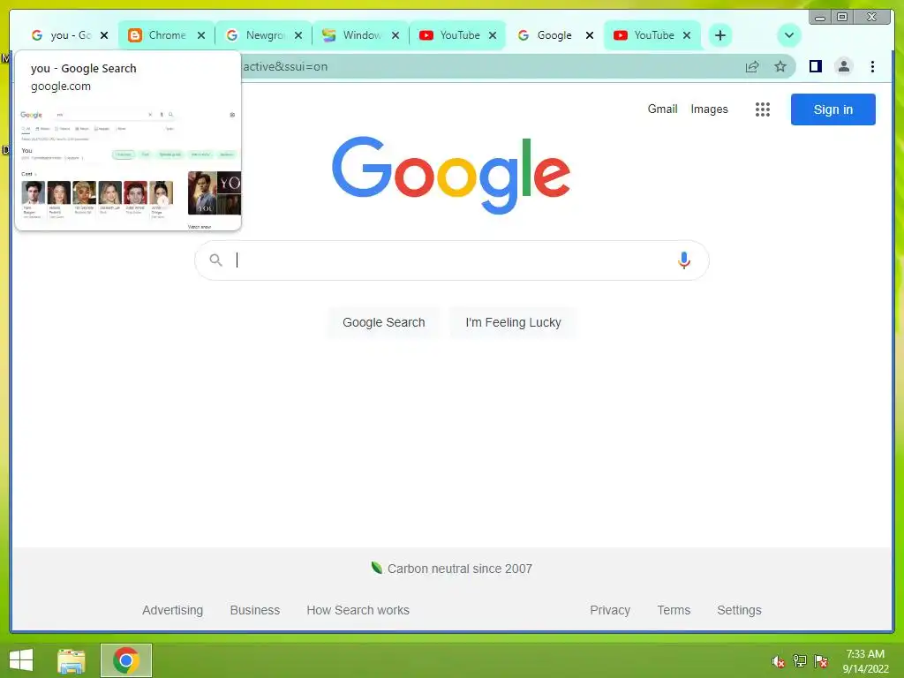Switch to the Newgrounds tab
Viewport: 904px width, 678px height.
click(264, 35)
